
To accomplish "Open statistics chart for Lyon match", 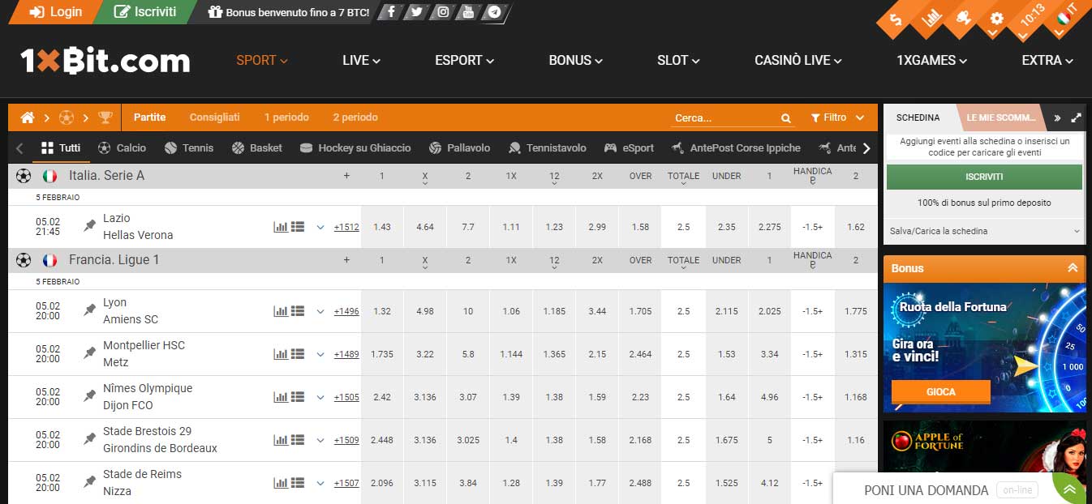I will coord(281,311).
